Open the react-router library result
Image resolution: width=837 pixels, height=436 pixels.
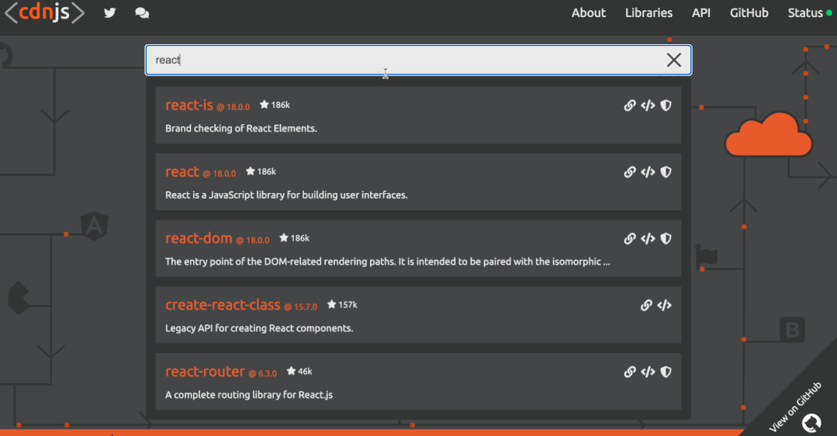click(x=205, y=372)
